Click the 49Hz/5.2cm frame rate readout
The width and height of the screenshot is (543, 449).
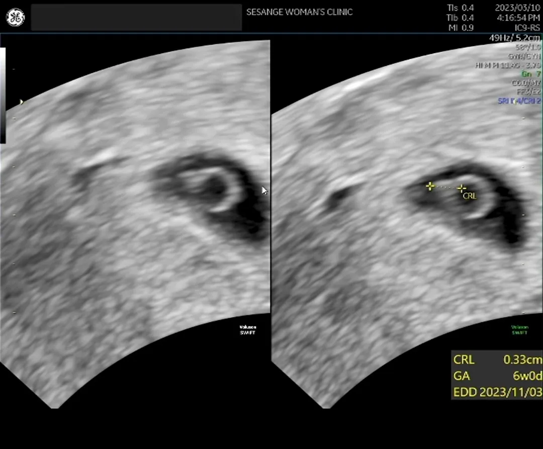tap(515, 38)
